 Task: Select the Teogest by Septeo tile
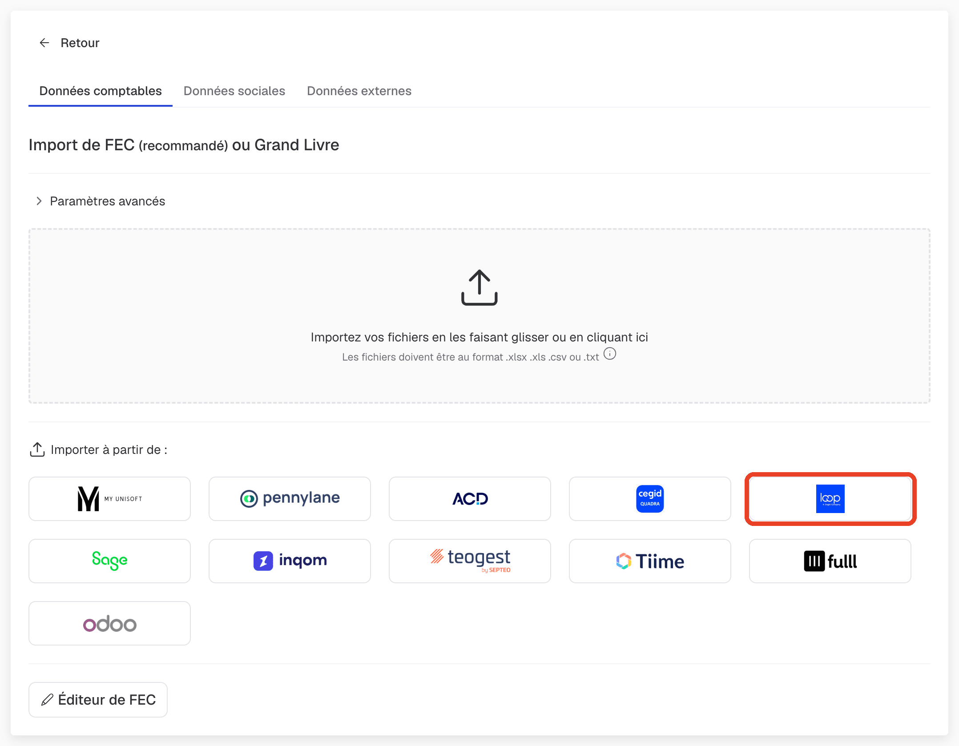click(470, 561)
